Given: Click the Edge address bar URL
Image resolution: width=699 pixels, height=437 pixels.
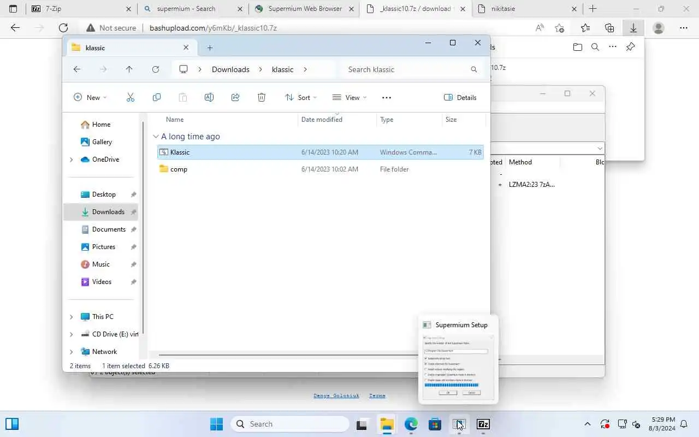Looking at the screenshot, I should click(213, 28).
